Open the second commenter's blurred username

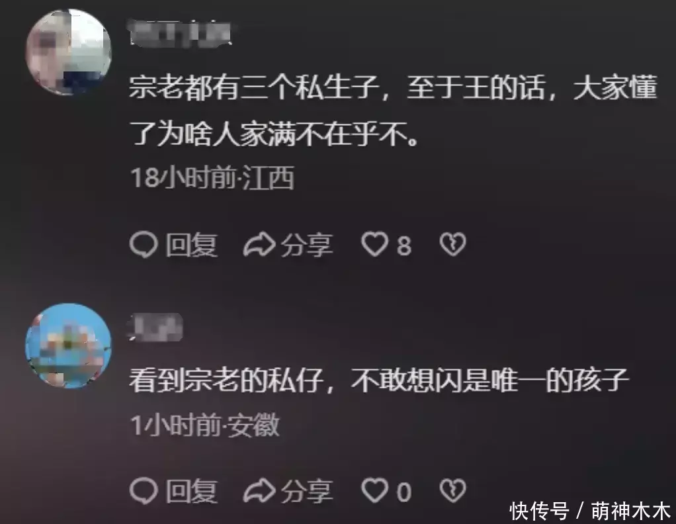(155, 327)
